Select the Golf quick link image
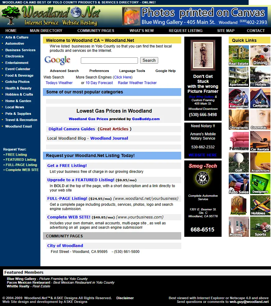271x306 pixels. (239, 163)
